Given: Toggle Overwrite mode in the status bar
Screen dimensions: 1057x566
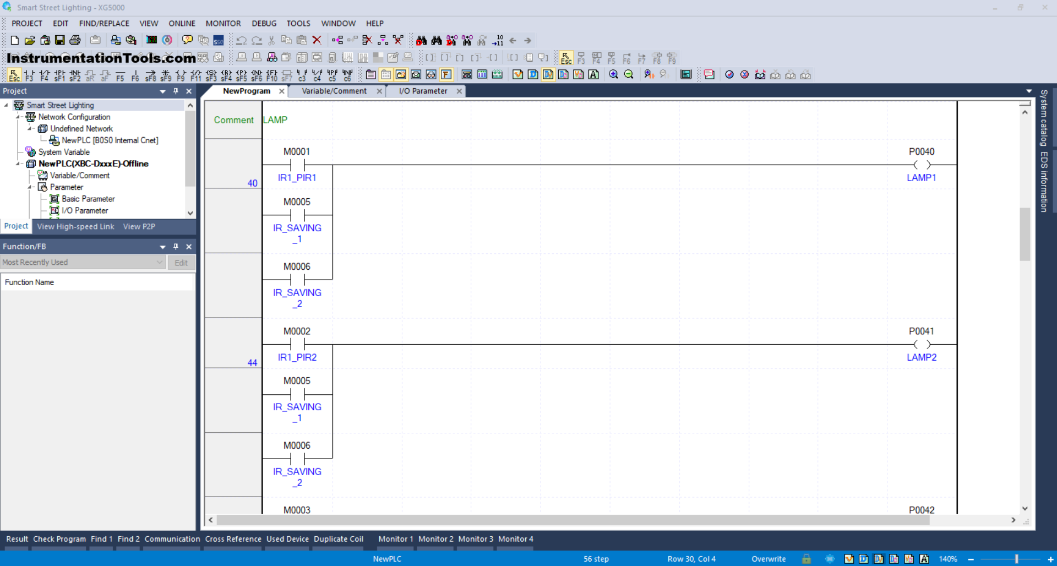Looking at the screenshot, I should [x=768, y=558].
